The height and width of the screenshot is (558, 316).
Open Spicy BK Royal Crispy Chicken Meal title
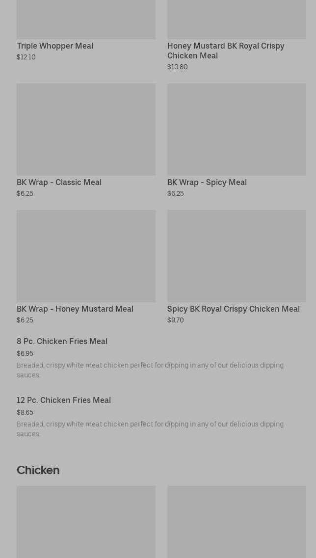pos(234,309)
